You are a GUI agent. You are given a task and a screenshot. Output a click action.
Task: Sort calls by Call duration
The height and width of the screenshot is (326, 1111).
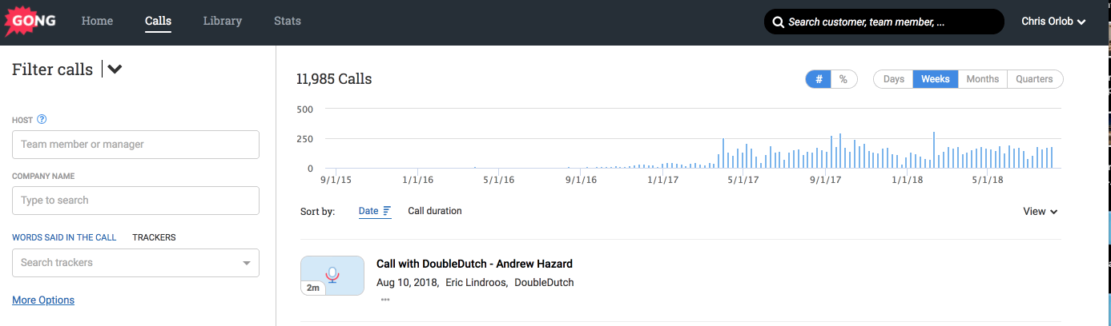point(435,211)
